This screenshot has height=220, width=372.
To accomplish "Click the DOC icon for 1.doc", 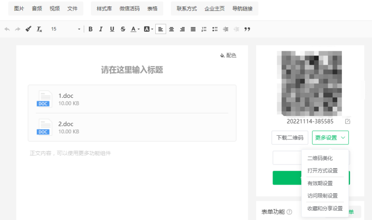I will tap(44, 99).
